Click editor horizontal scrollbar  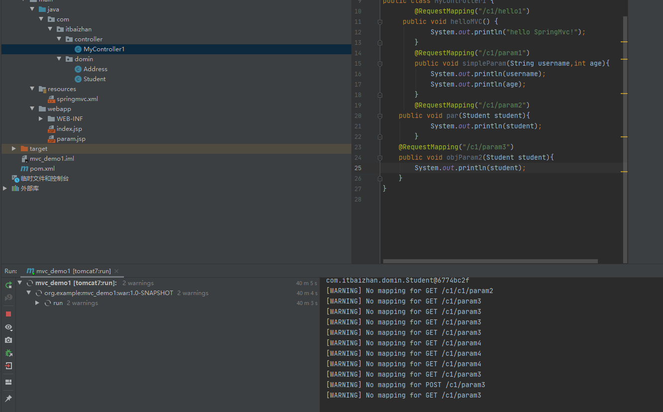pos(490,261)
